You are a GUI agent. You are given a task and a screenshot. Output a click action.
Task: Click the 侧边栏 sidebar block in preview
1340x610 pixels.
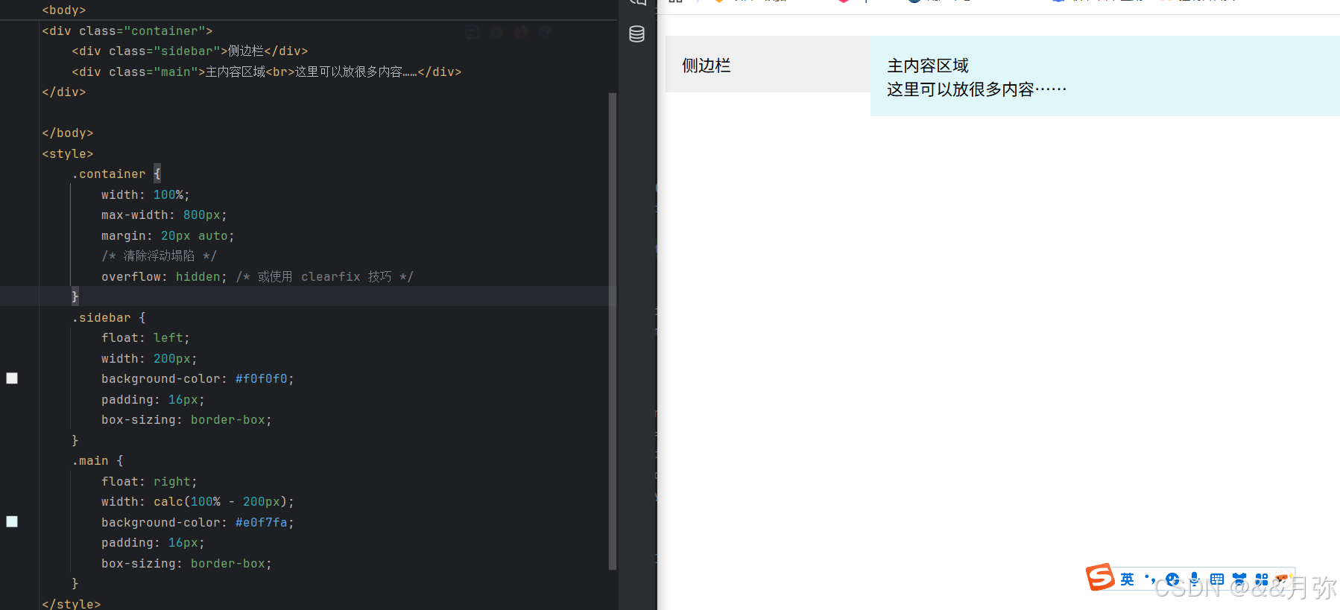click(768, 65)
